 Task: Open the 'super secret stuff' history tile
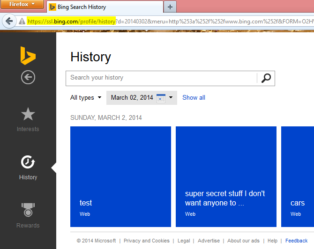pyautogui.click(x=226, y=176)
